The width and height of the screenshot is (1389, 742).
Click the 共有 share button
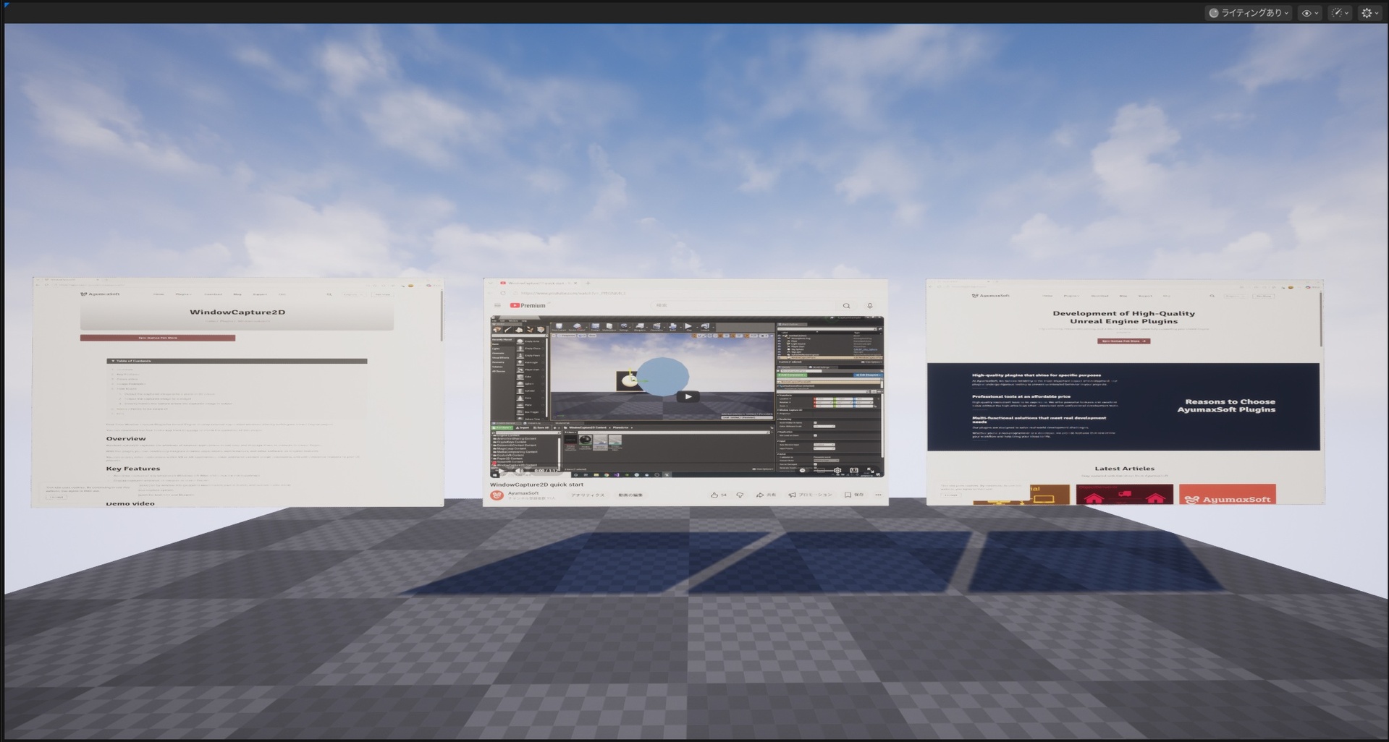[766, 495]
